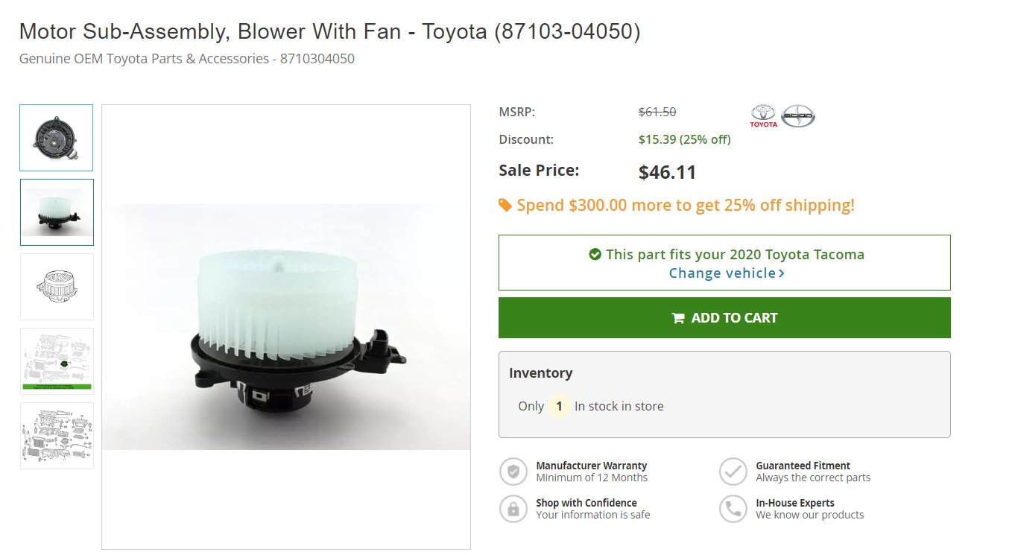The image size is (1012, 555).
Task: Select the second thumbnail with white fan
Action: tap(57, 212)
